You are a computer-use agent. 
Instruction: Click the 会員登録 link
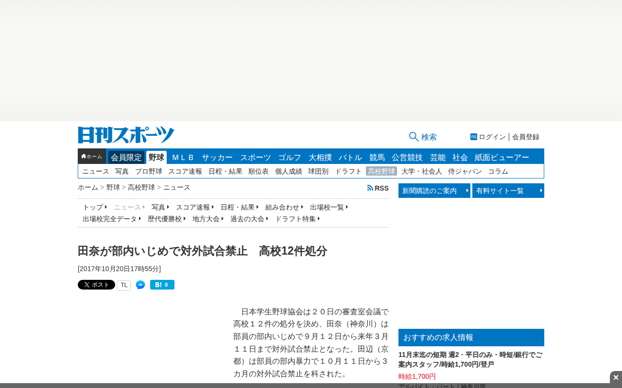click(x=526, y=137)
